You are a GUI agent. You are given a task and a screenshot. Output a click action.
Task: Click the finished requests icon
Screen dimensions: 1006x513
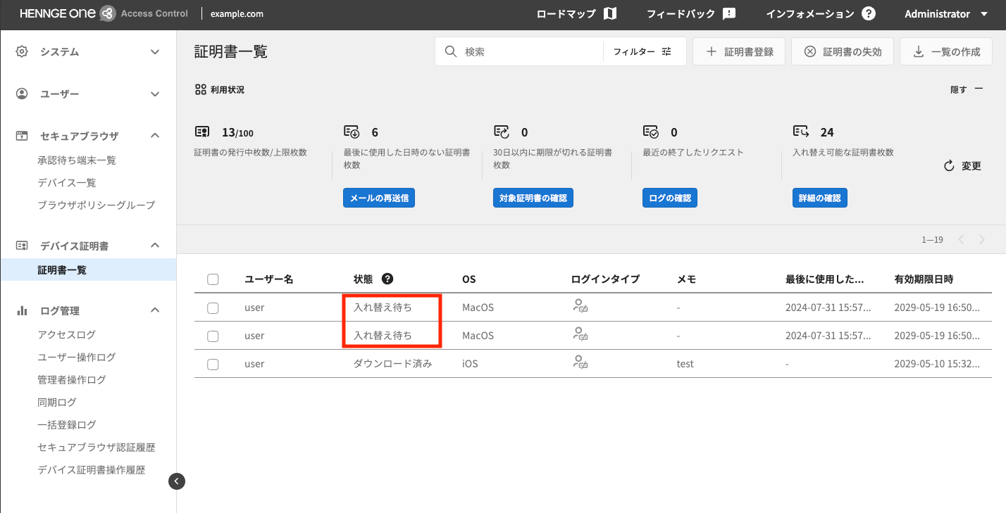651,132
